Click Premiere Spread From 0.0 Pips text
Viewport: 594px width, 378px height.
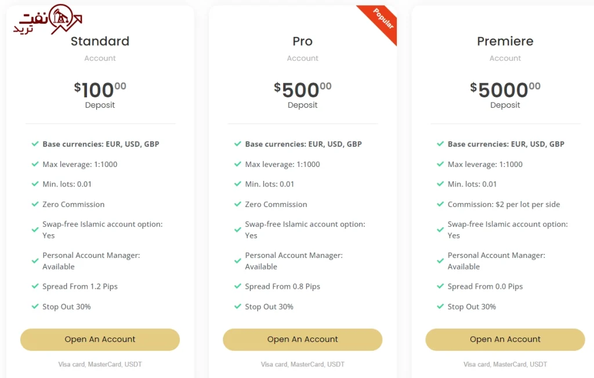click(x=485, y=287)
